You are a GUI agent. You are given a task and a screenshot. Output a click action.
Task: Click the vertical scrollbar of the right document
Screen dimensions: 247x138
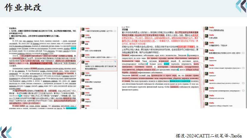pyautogui.click(x=246, y=68)
